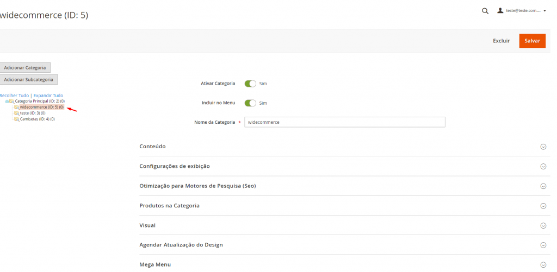Expand all with Expandir Tudo link
The width and height of the screenshot is (557, 272).
coord(48,96)
